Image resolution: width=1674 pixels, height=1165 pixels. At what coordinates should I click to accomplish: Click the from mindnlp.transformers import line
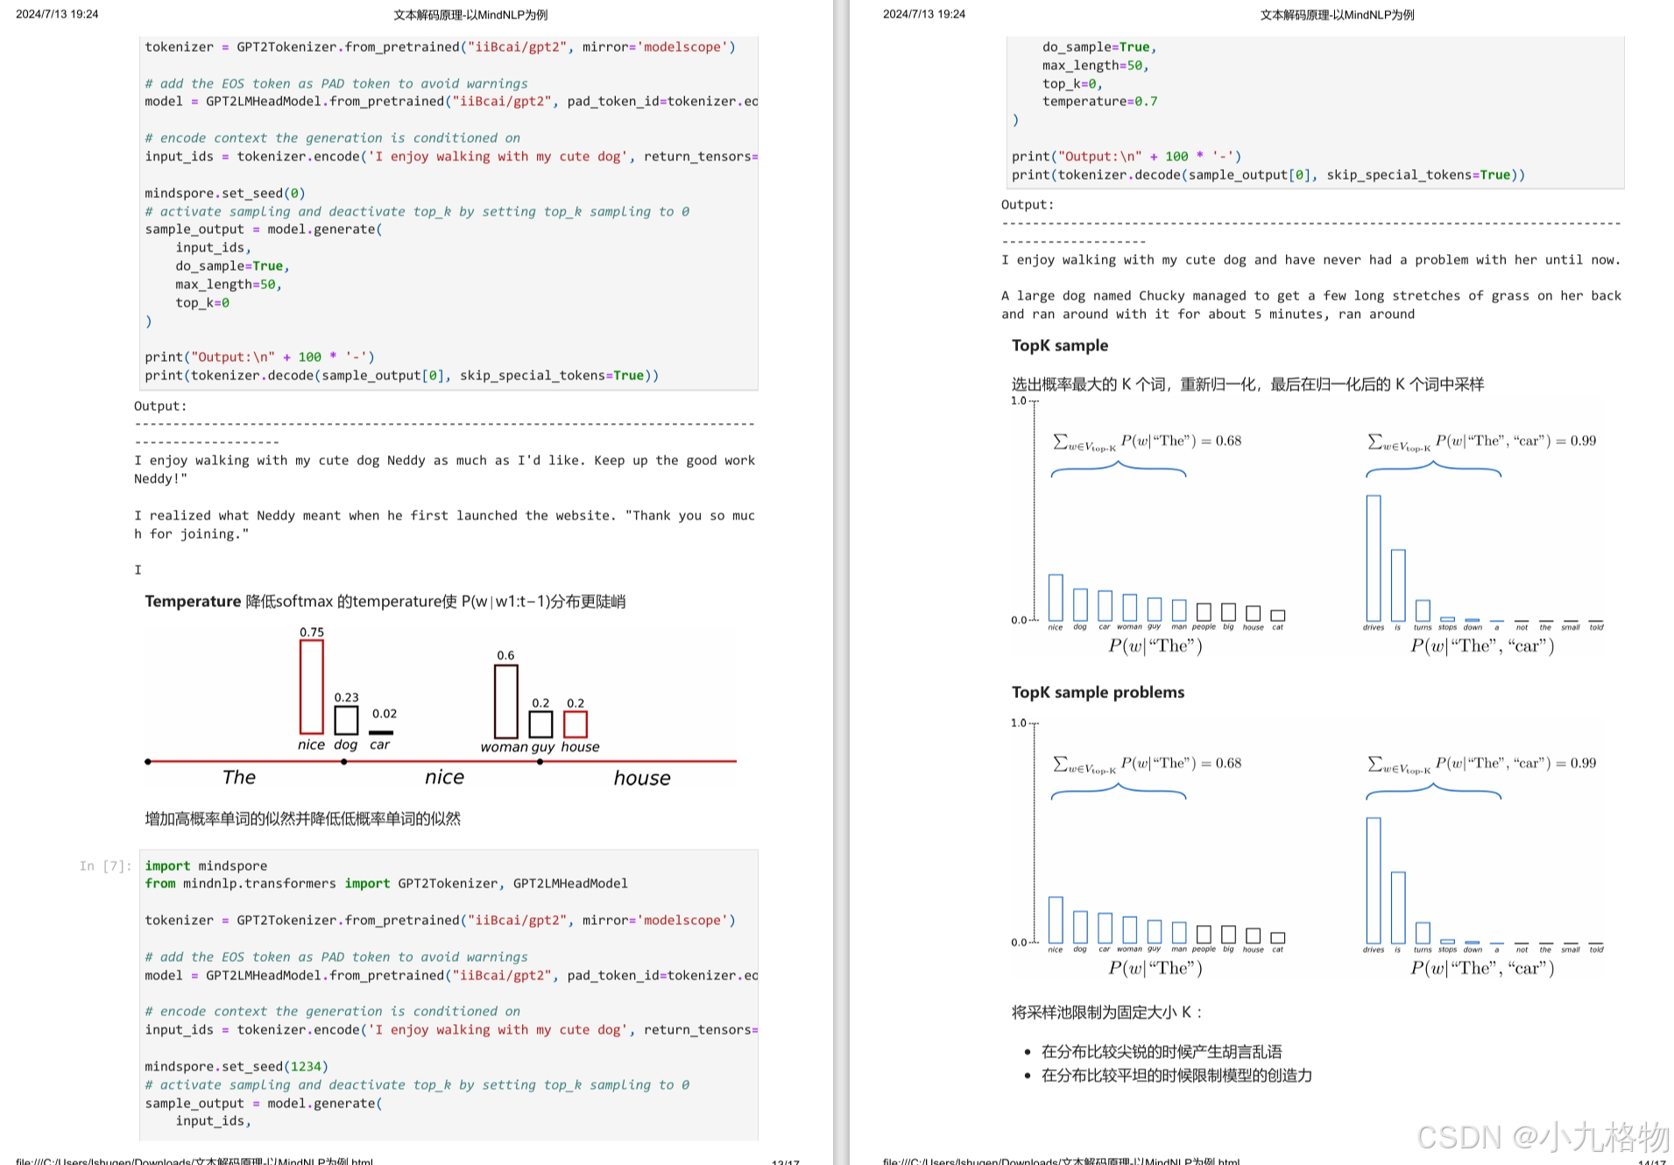click(x=386, y=883)
